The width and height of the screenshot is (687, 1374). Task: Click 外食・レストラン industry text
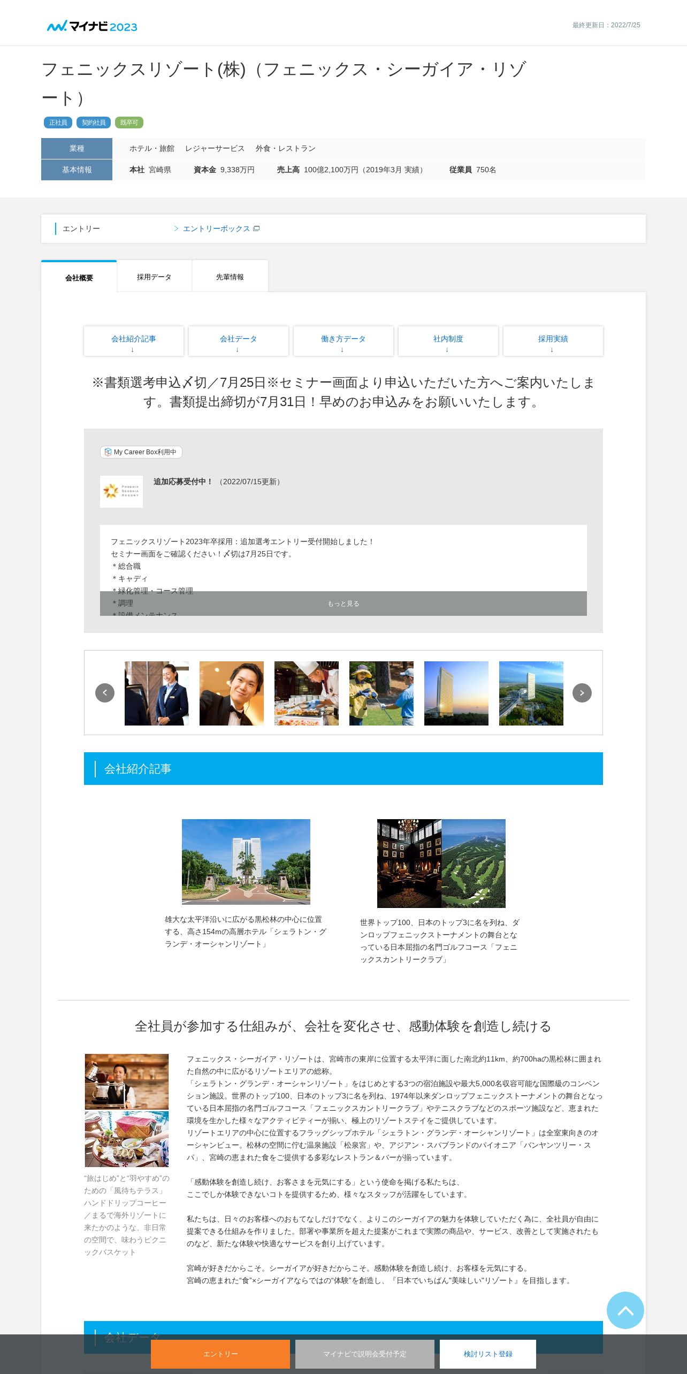point(286,148)
